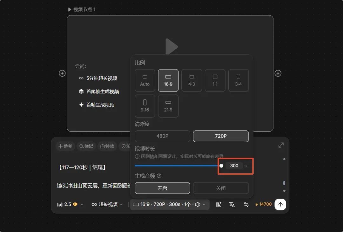Click the video duration slider handle
The width and height of the screenshot is (343, 232).
click(x=221, y=166)
